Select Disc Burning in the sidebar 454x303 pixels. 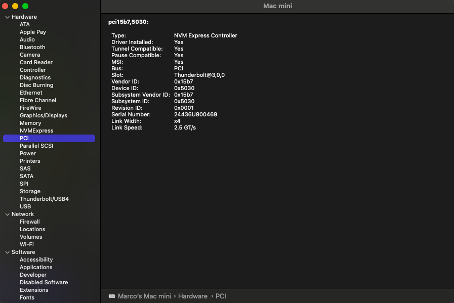36,85
